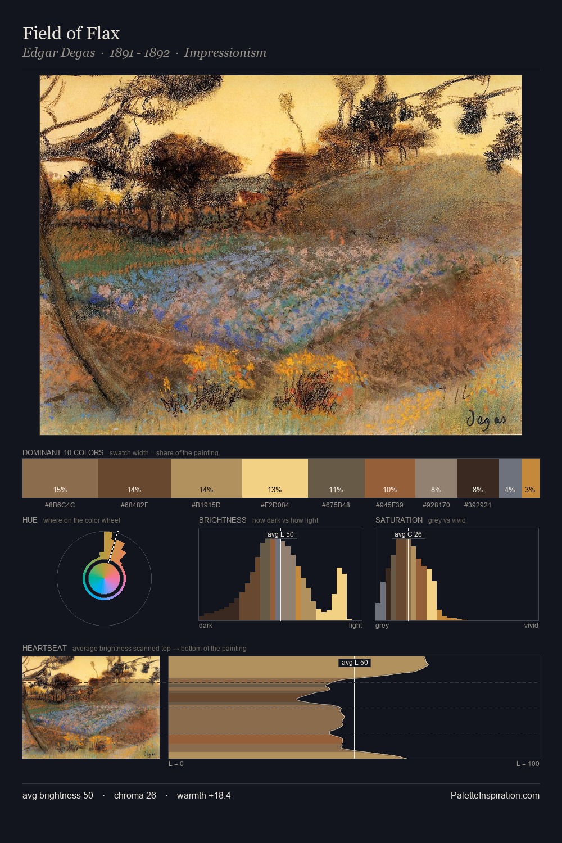Click the 15% swatch #8B6C4C

tap(60, 478)
